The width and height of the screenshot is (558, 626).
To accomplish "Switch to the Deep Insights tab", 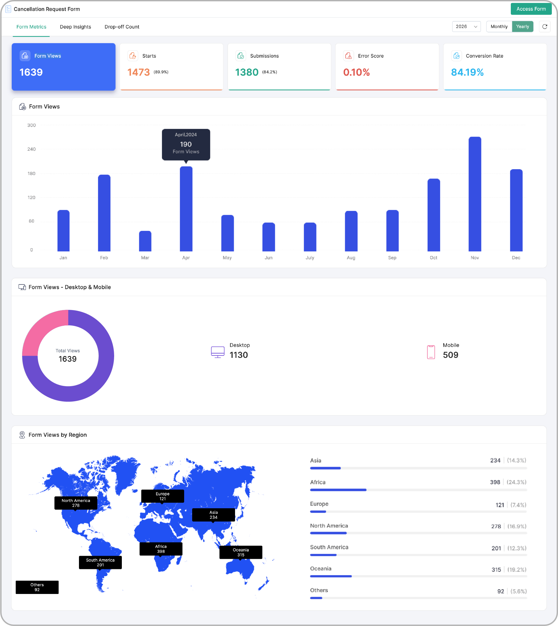I will tap(75, 27).
